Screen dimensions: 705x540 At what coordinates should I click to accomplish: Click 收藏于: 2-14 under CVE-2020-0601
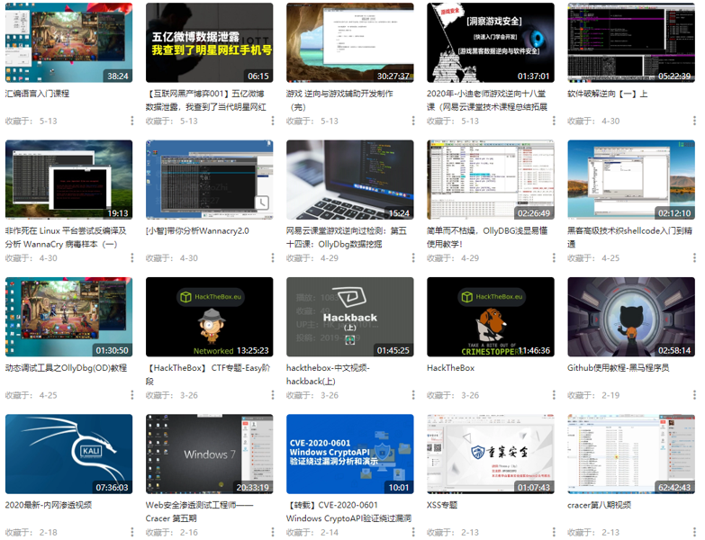(x=312, y=533)
